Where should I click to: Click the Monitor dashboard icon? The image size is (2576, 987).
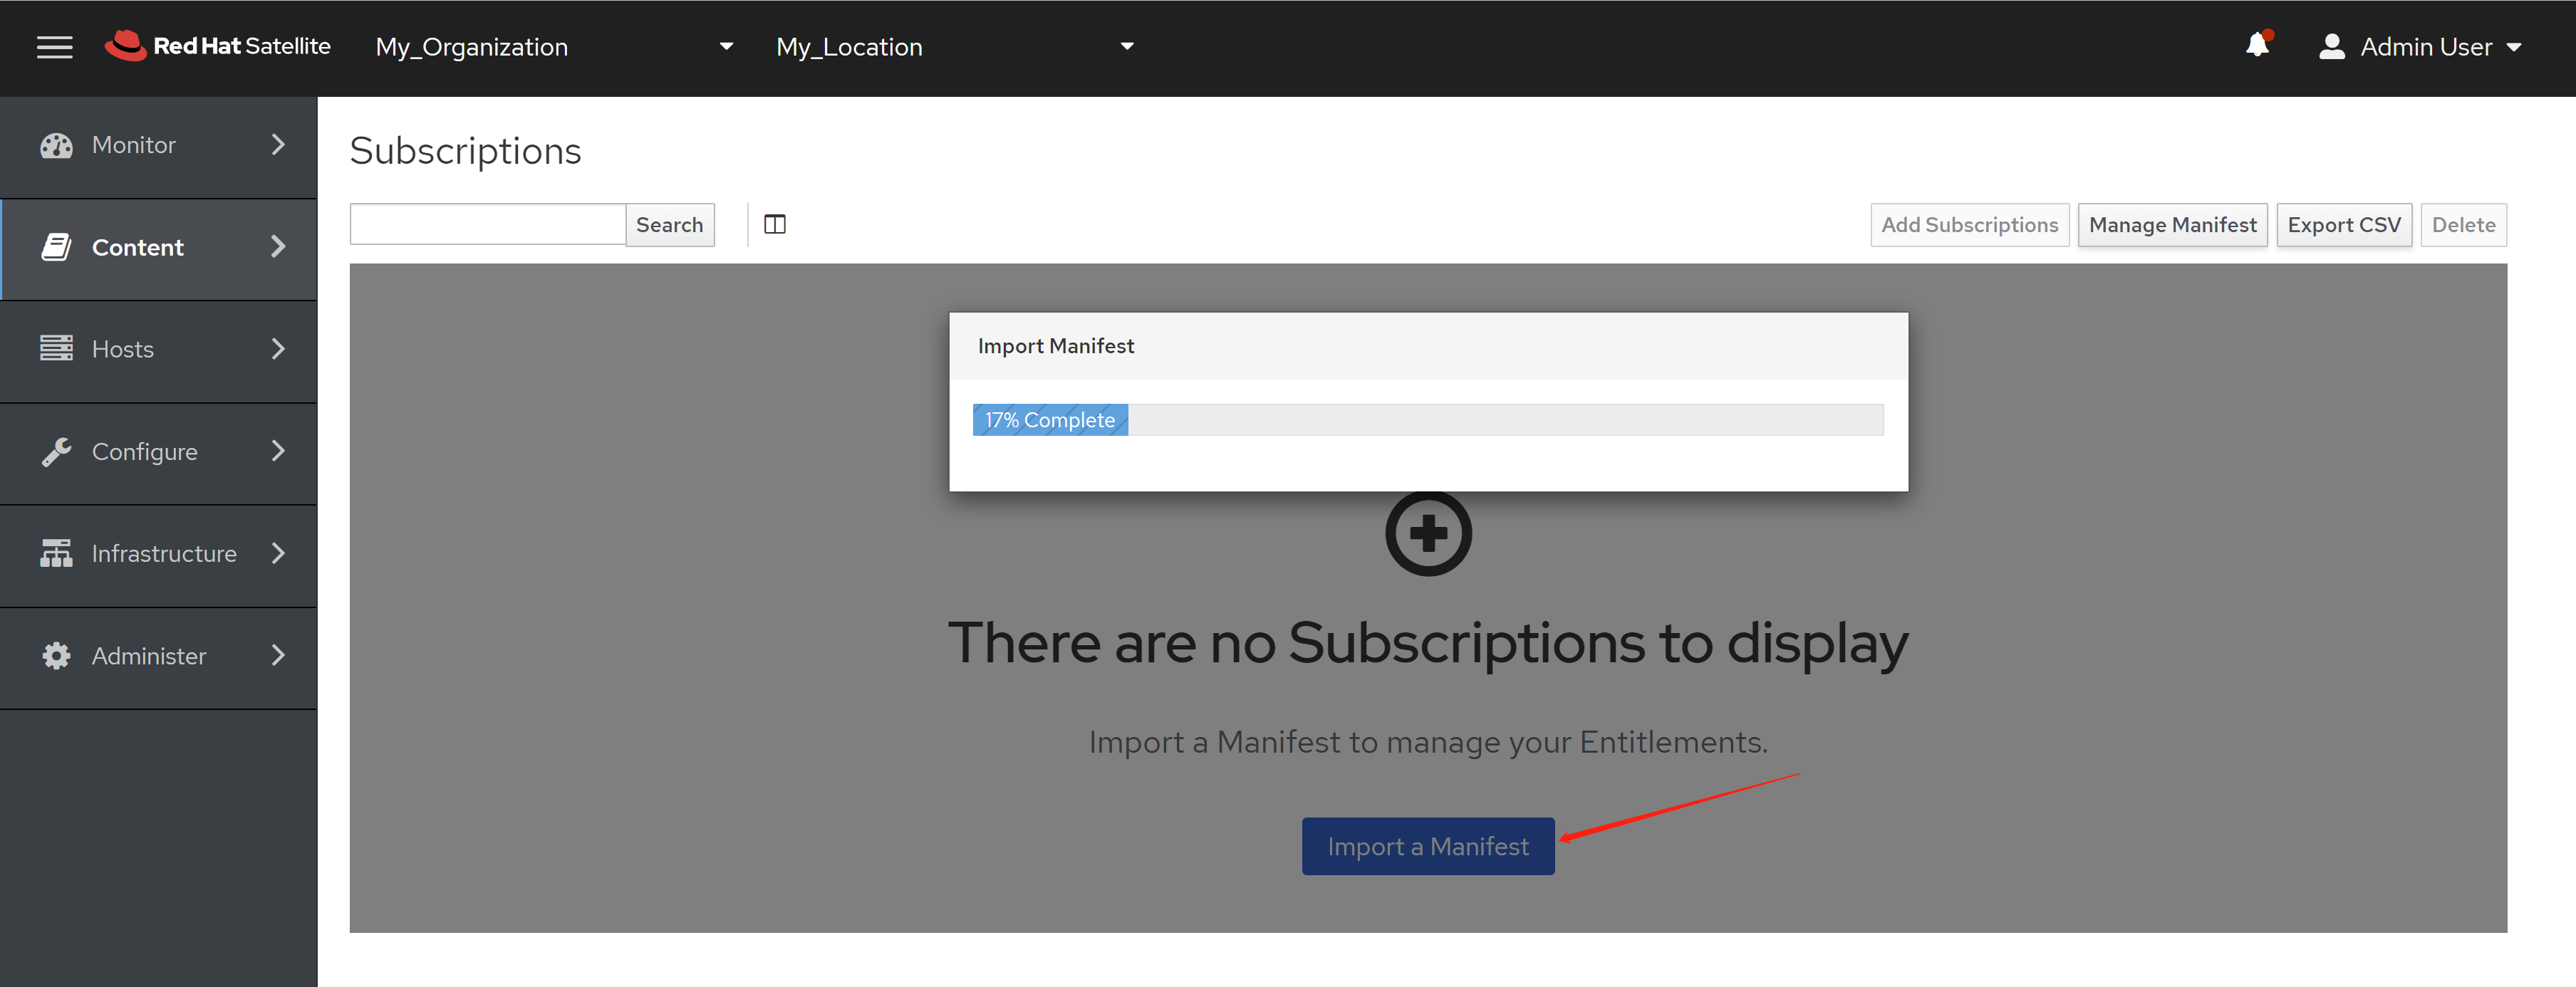click(x=56, y=145)
